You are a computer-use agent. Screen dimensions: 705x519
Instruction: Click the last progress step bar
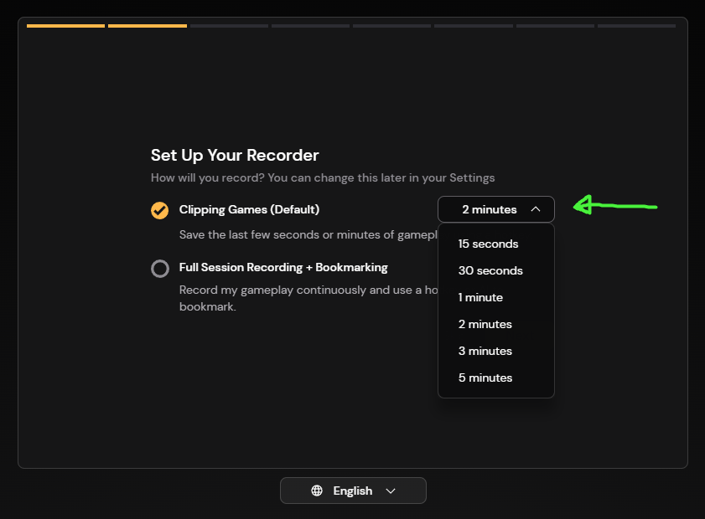tap(636, 26)
